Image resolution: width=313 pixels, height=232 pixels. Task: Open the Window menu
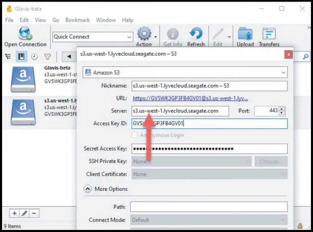coord(106,20)
